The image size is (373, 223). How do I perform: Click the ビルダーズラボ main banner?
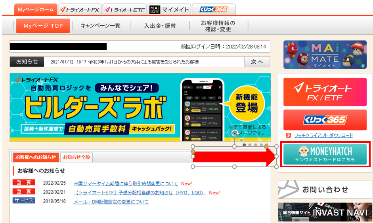coord(140,107)
